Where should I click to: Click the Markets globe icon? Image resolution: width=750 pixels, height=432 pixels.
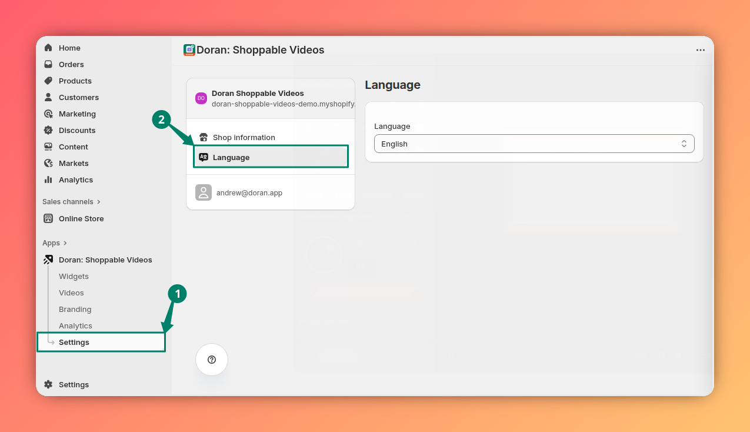click(x=48, y=163)
